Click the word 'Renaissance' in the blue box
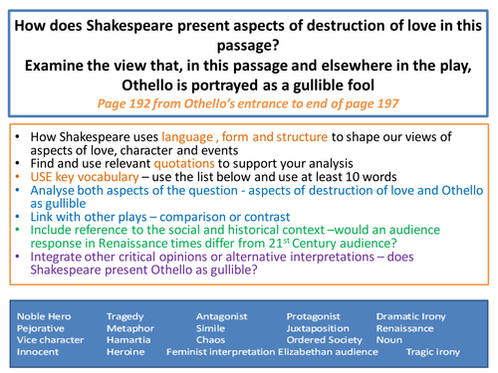The width and height of the screenshot is (498, 373). tap(404, 328)
